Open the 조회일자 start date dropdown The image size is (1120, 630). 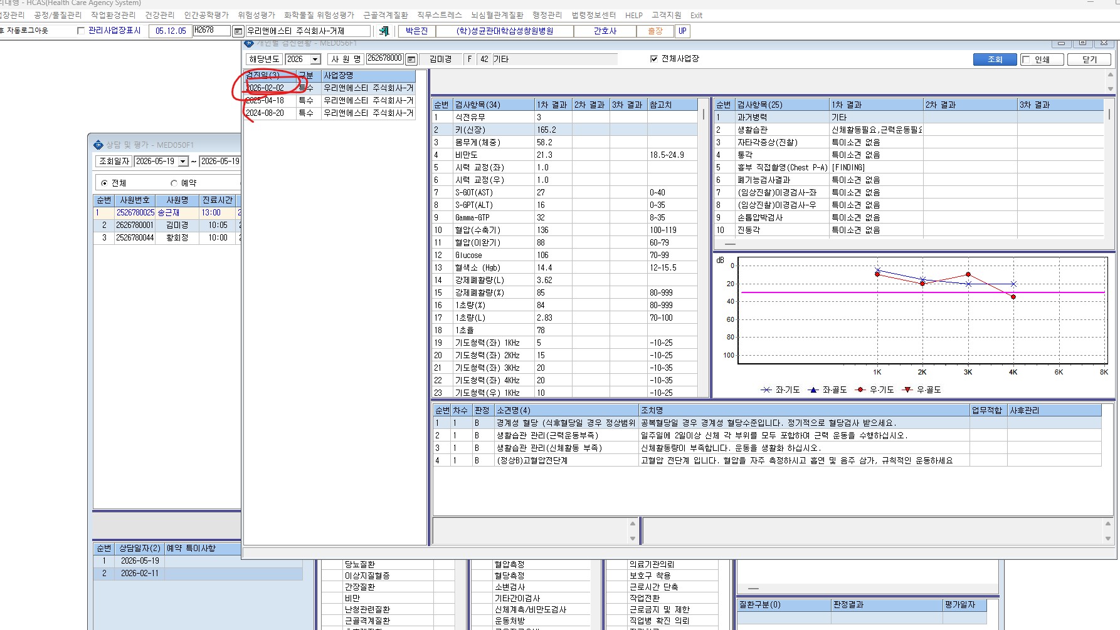click(x=183, y=162)
